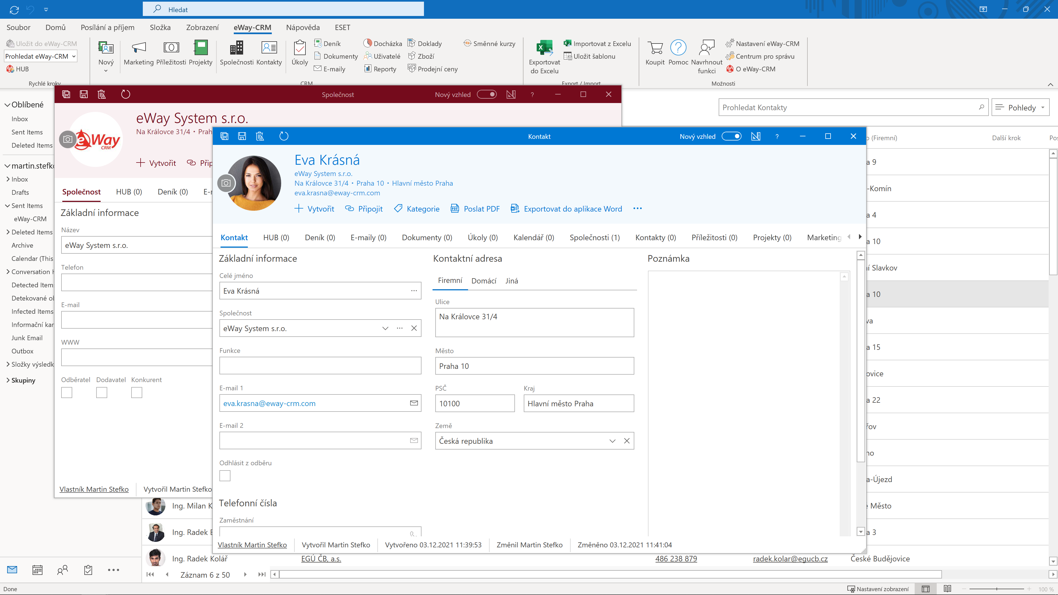
Task: Toggle Nový vzhled in Společnost window
Action: pos(487,94)
